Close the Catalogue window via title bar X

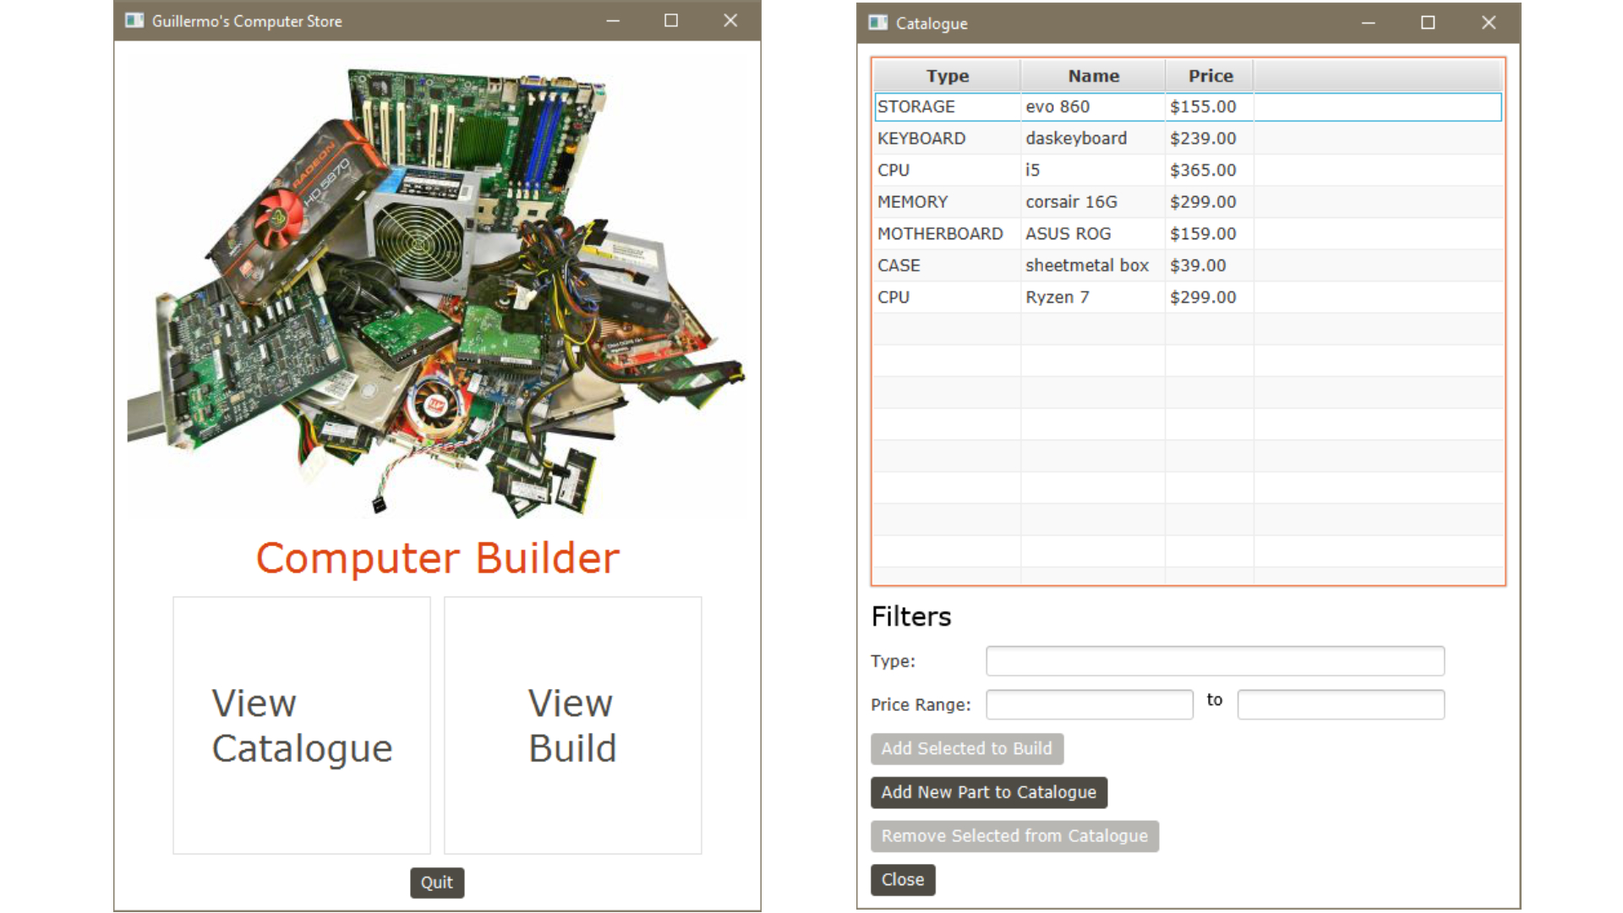(x=1489, y=23)
